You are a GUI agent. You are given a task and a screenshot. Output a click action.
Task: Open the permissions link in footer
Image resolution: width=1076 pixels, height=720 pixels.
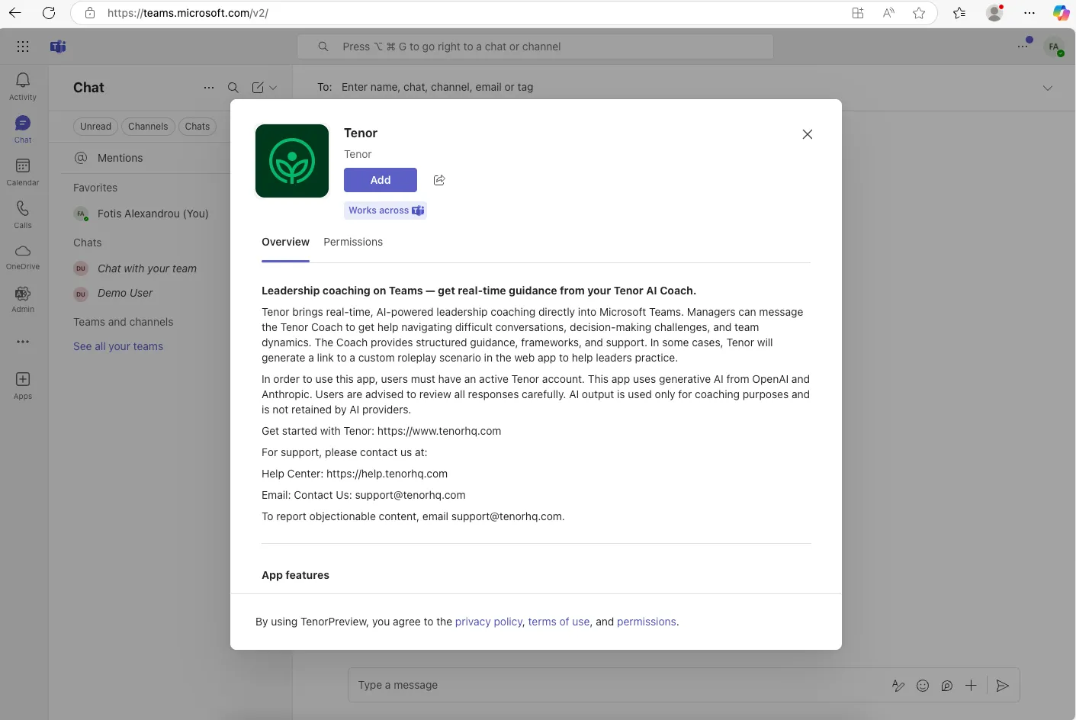[x=647, y=622]
